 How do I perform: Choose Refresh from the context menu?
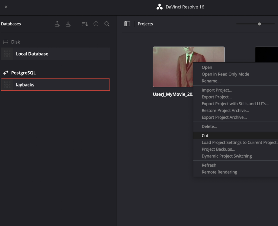point(209,165)
